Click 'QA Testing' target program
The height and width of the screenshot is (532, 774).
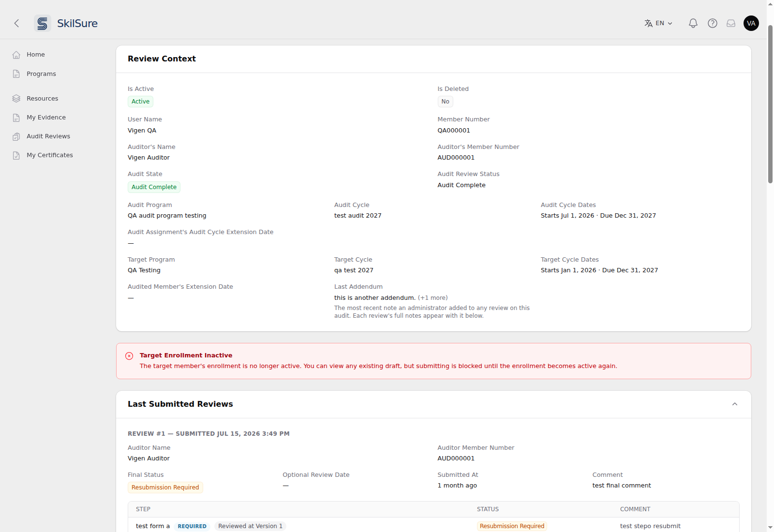point(144,270)
